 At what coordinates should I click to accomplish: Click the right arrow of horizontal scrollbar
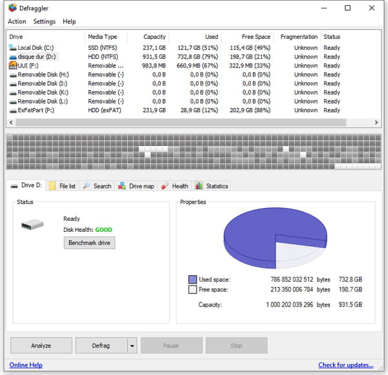(x=376, y=122)
